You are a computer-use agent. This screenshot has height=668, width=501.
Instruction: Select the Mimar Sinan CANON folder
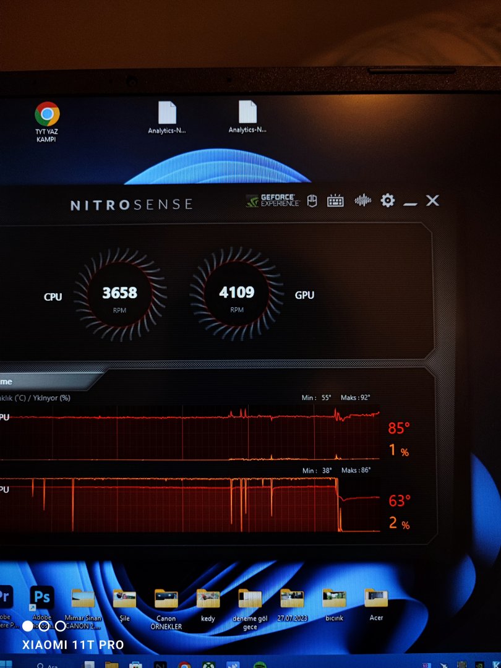83,609
